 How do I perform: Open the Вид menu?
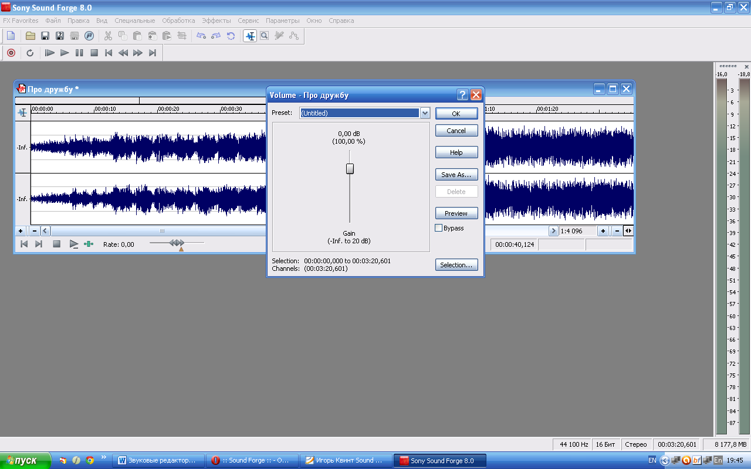[x=102, y=21]
